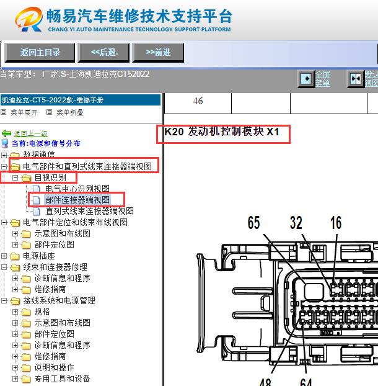Click the 菜单折叠 collapse-all option
Image resolution: width=378 pixels, height=386 pixels.
[70, 112]
